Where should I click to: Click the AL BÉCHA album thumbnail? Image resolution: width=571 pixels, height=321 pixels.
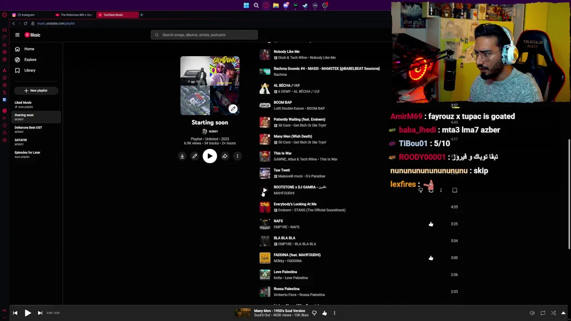click(x=265, y=88)
